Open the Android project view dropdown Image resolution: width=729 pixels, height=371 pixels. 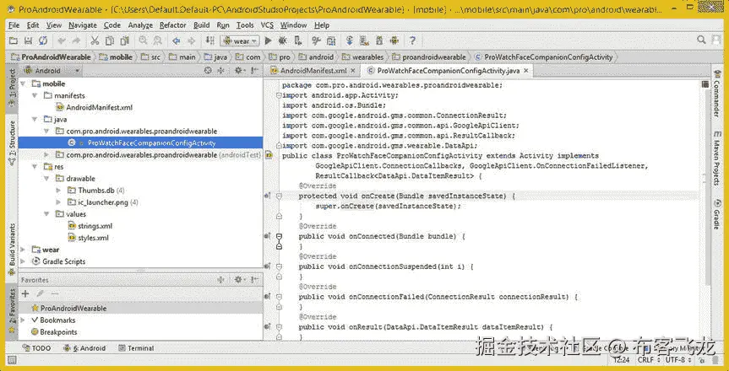pyautogui.click(x=52, y=71)
